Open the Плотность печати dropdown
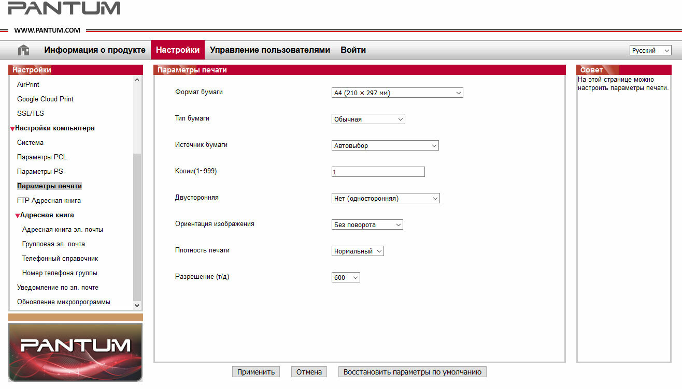682x389 pixels. click(x=358, y=251)
